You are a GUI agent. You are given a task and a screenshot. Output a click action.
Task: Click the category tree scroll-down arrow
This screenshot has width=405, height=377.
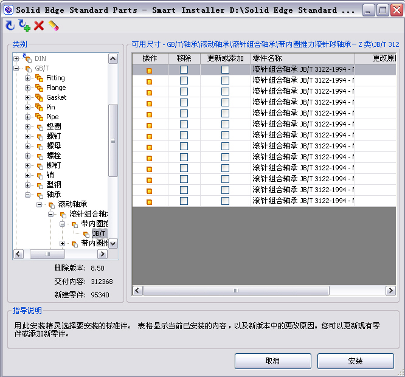click(x=113, y=243)
